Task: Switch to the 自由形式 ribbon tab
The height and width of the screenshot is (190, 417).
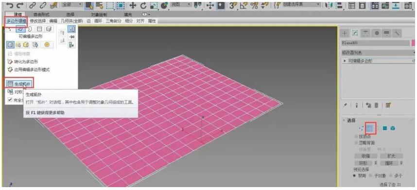Action: (x=41, y=15)
